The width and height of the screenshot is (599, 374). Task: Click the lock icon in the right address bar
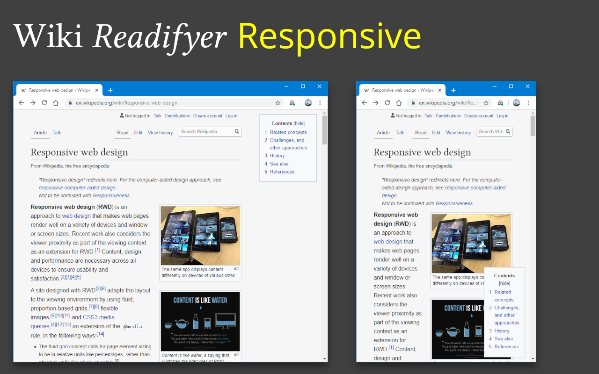click(x=413, y=103)
